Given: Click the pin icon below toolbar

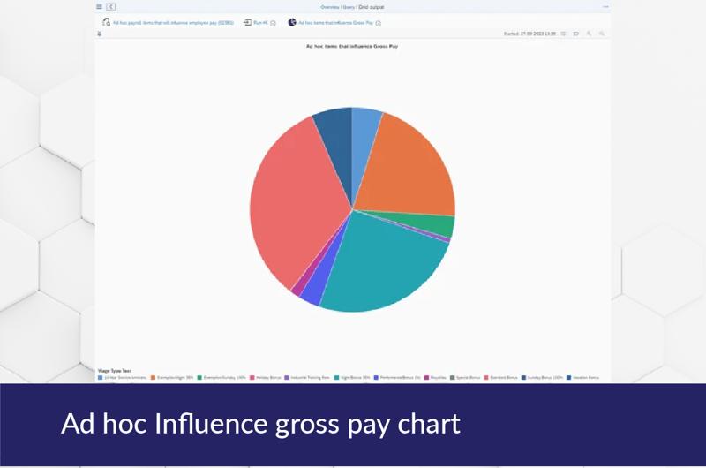Looking at the screenshot, I should point(100,34).
